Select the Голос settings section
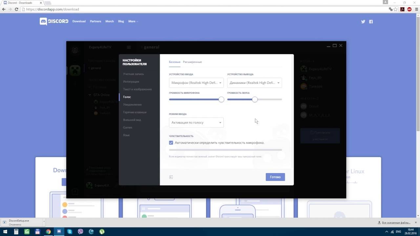The image size is (420, 236). [127, 97]
